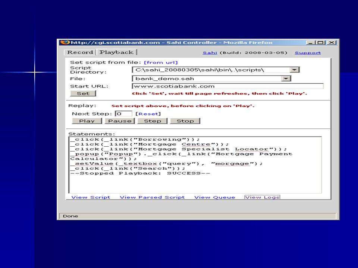
Task: Click into the Next Step box
Action: (123, 114)
